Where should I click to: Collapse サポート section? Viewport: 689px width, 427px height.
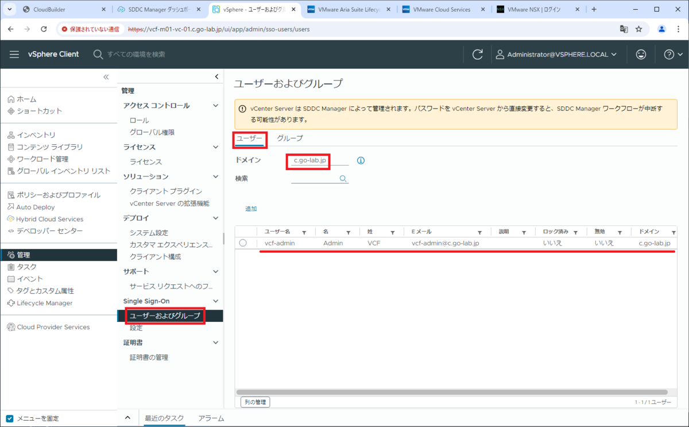(216, 271)
